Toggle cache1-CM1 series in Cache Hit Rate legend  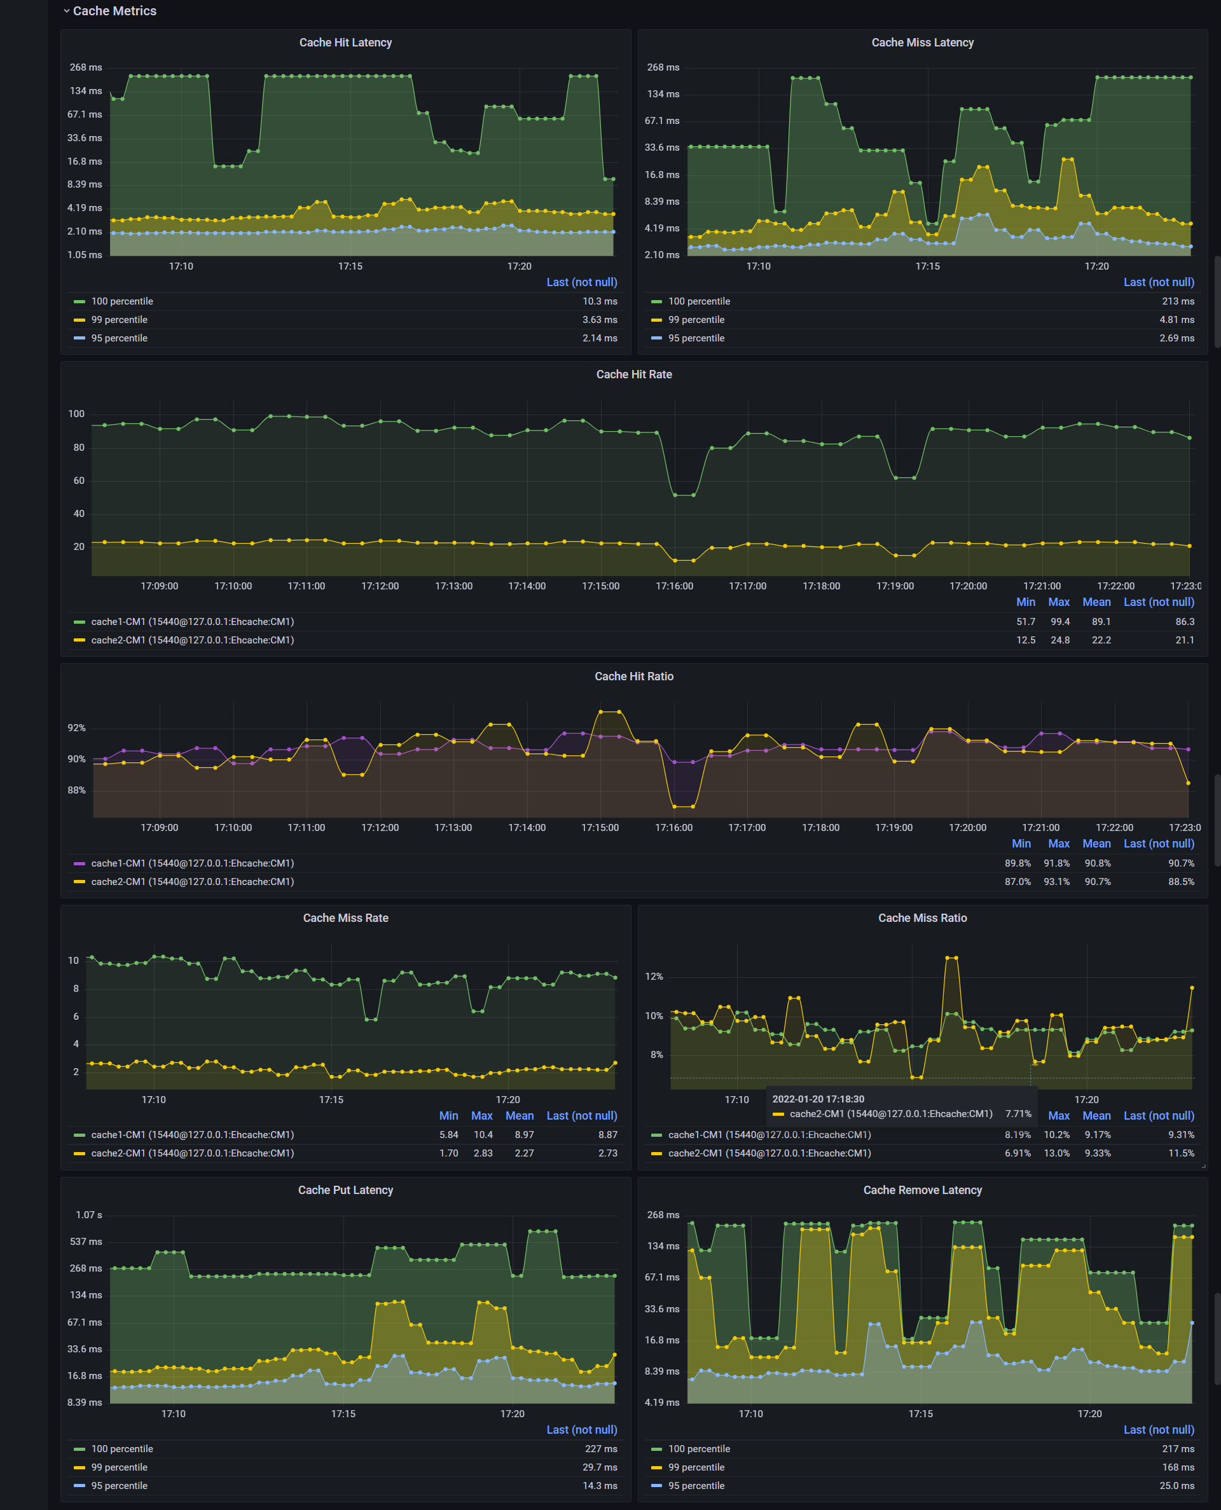pos(192,622)
